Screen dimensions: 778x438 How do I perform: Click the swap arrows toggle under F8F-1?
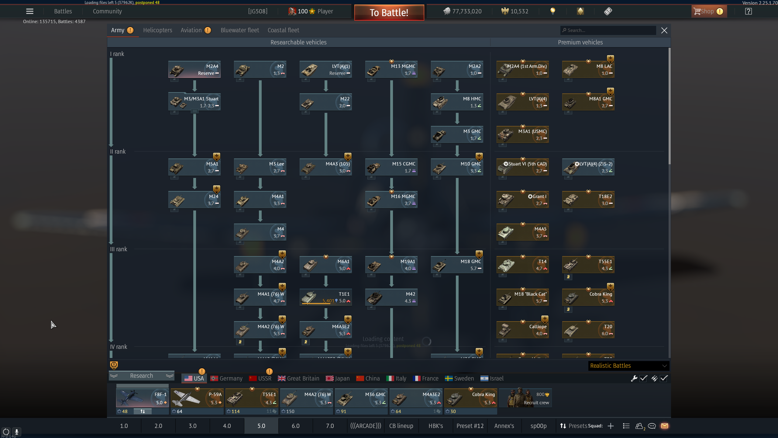[x=143, y=411]
